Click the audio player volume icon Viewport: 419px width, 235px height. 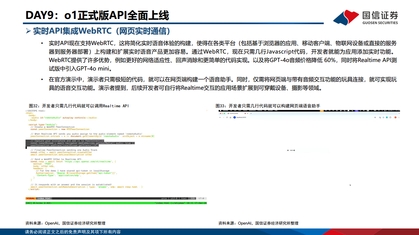point(294,150)
